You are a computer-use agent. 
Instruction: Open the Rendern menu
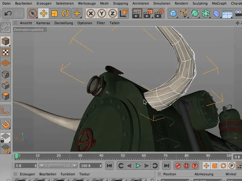coord(181,3)
